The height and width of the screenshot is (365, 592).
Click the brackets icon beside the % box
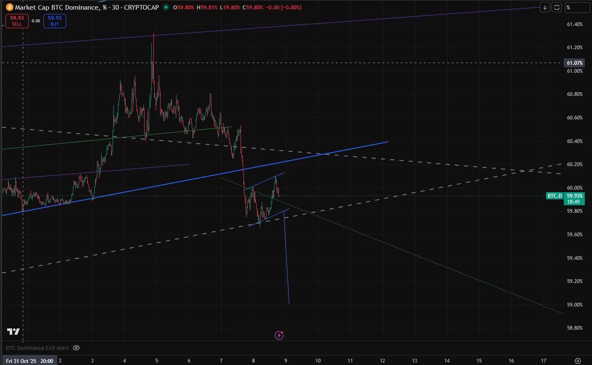556,7
